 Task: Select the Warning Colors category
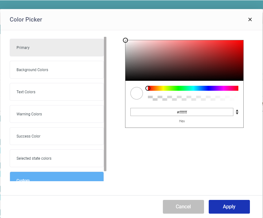click(56, 114)
